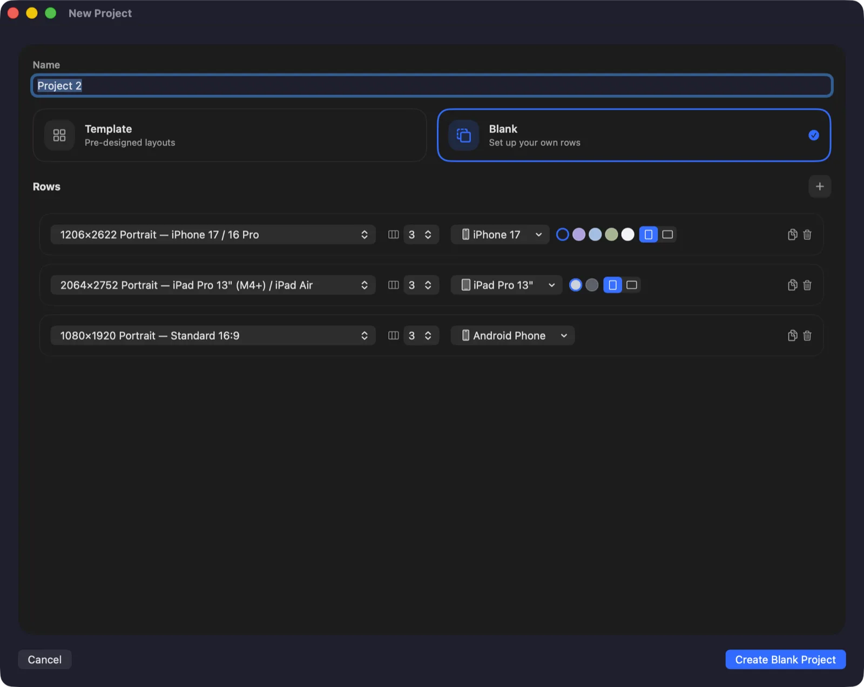Adjust column count stepper in iPad row
The width and height of the screenshot is (864, 687).
(x=428, y=285)
